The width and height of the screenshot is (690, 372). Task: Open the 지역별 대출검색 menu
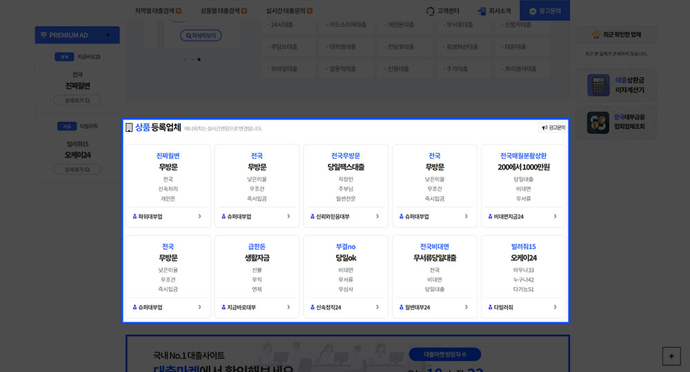coord(158,11)
